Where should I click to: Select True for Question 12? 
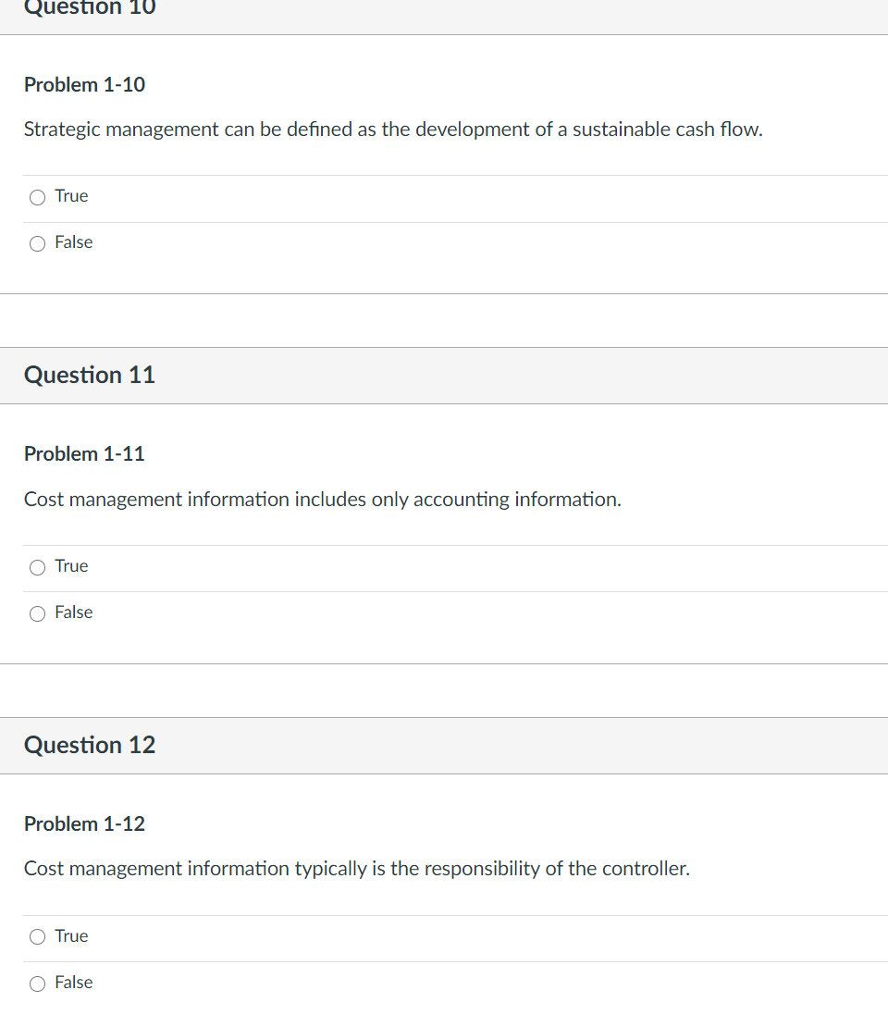tap(37, 936)
